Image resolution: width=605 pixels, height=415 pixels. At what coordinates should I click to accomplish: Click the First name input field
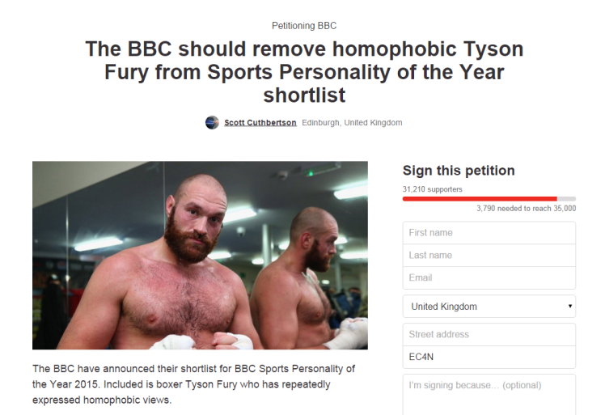(x=489, y=233)
